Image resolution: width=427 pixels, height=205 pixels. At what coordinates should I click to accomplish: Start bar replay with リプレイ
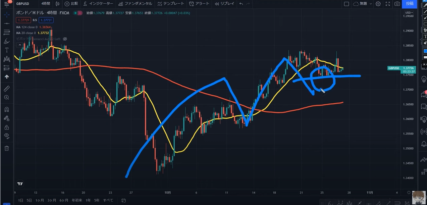tap(224, 4)
